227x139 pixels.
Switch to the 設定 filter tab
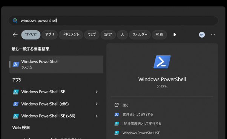point(108,35)
